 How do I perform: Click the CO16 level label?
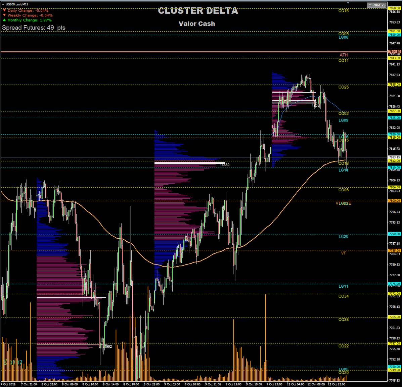pyautogui.click(x=344, y=11)
